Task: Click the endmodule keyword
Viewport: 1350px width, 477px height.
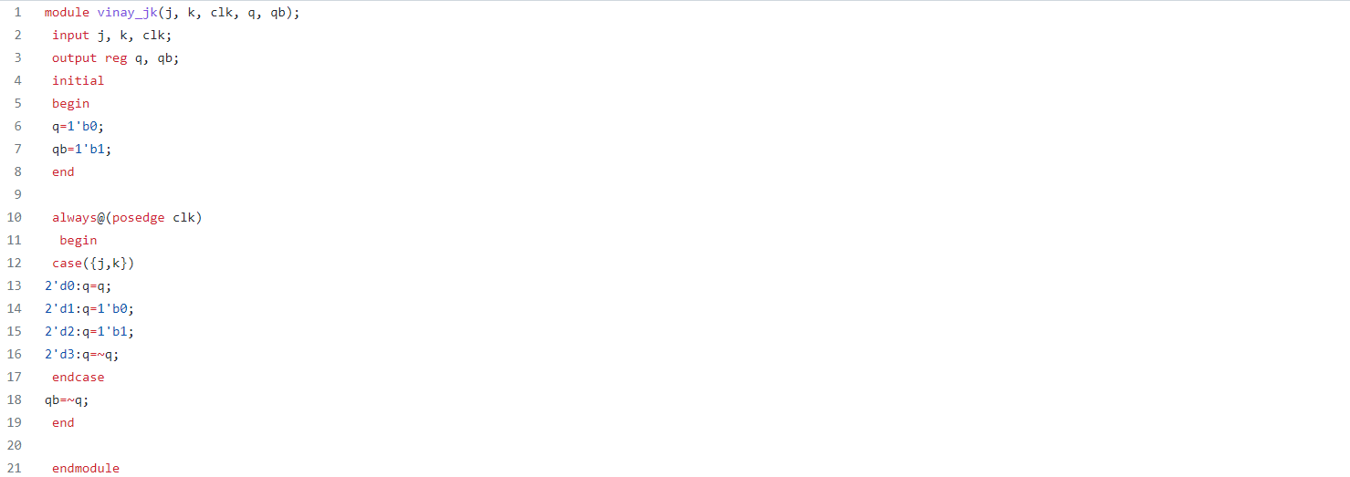Action: pos(86,468)
